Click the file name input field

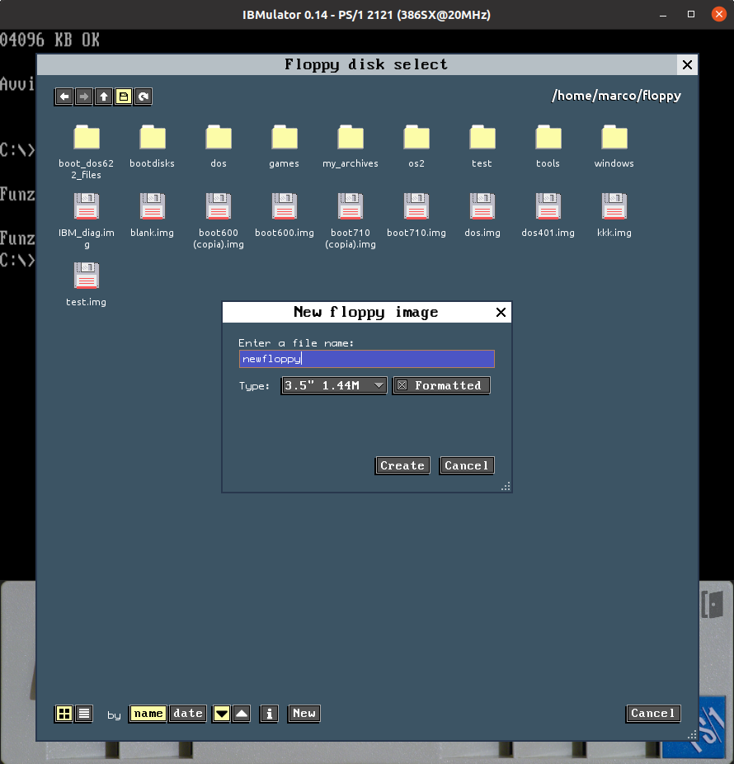point(367,359)
